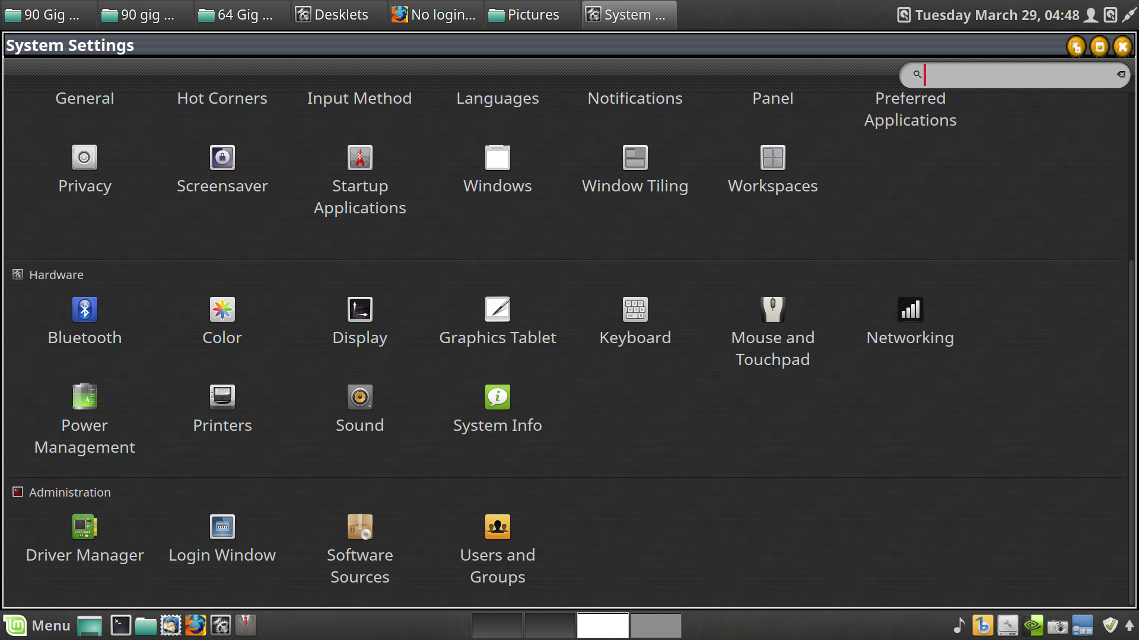Open Printers settings icon
Image resolution: width=1139 pixels, height=640 pixels.
point(222,397)
